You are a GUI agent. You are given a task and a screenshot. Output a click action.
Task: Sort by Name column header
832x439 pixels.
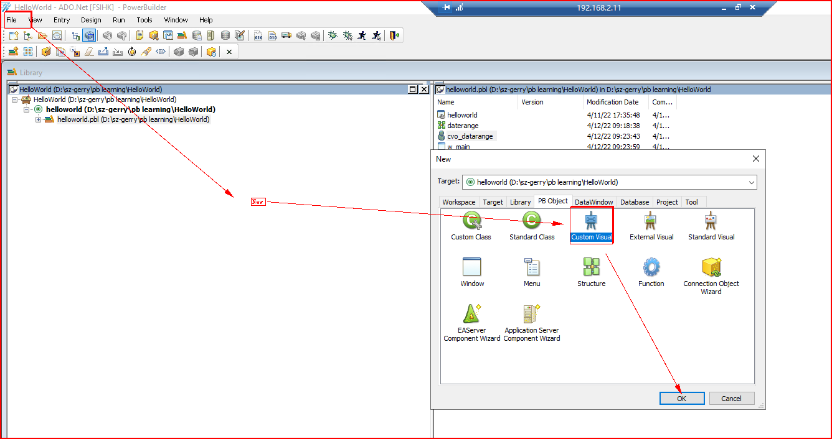coord(446,102)
